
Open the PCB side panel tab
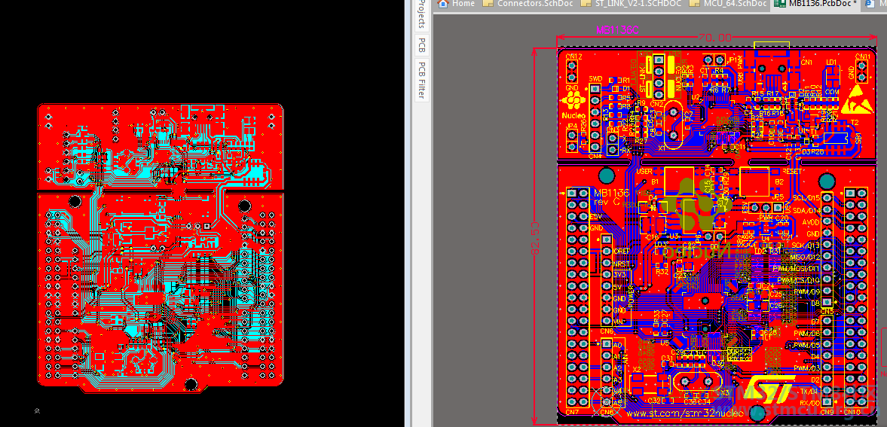tap(421, 44)
